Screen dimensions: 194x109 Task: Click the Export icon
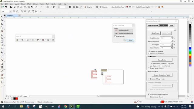(51, 7)
